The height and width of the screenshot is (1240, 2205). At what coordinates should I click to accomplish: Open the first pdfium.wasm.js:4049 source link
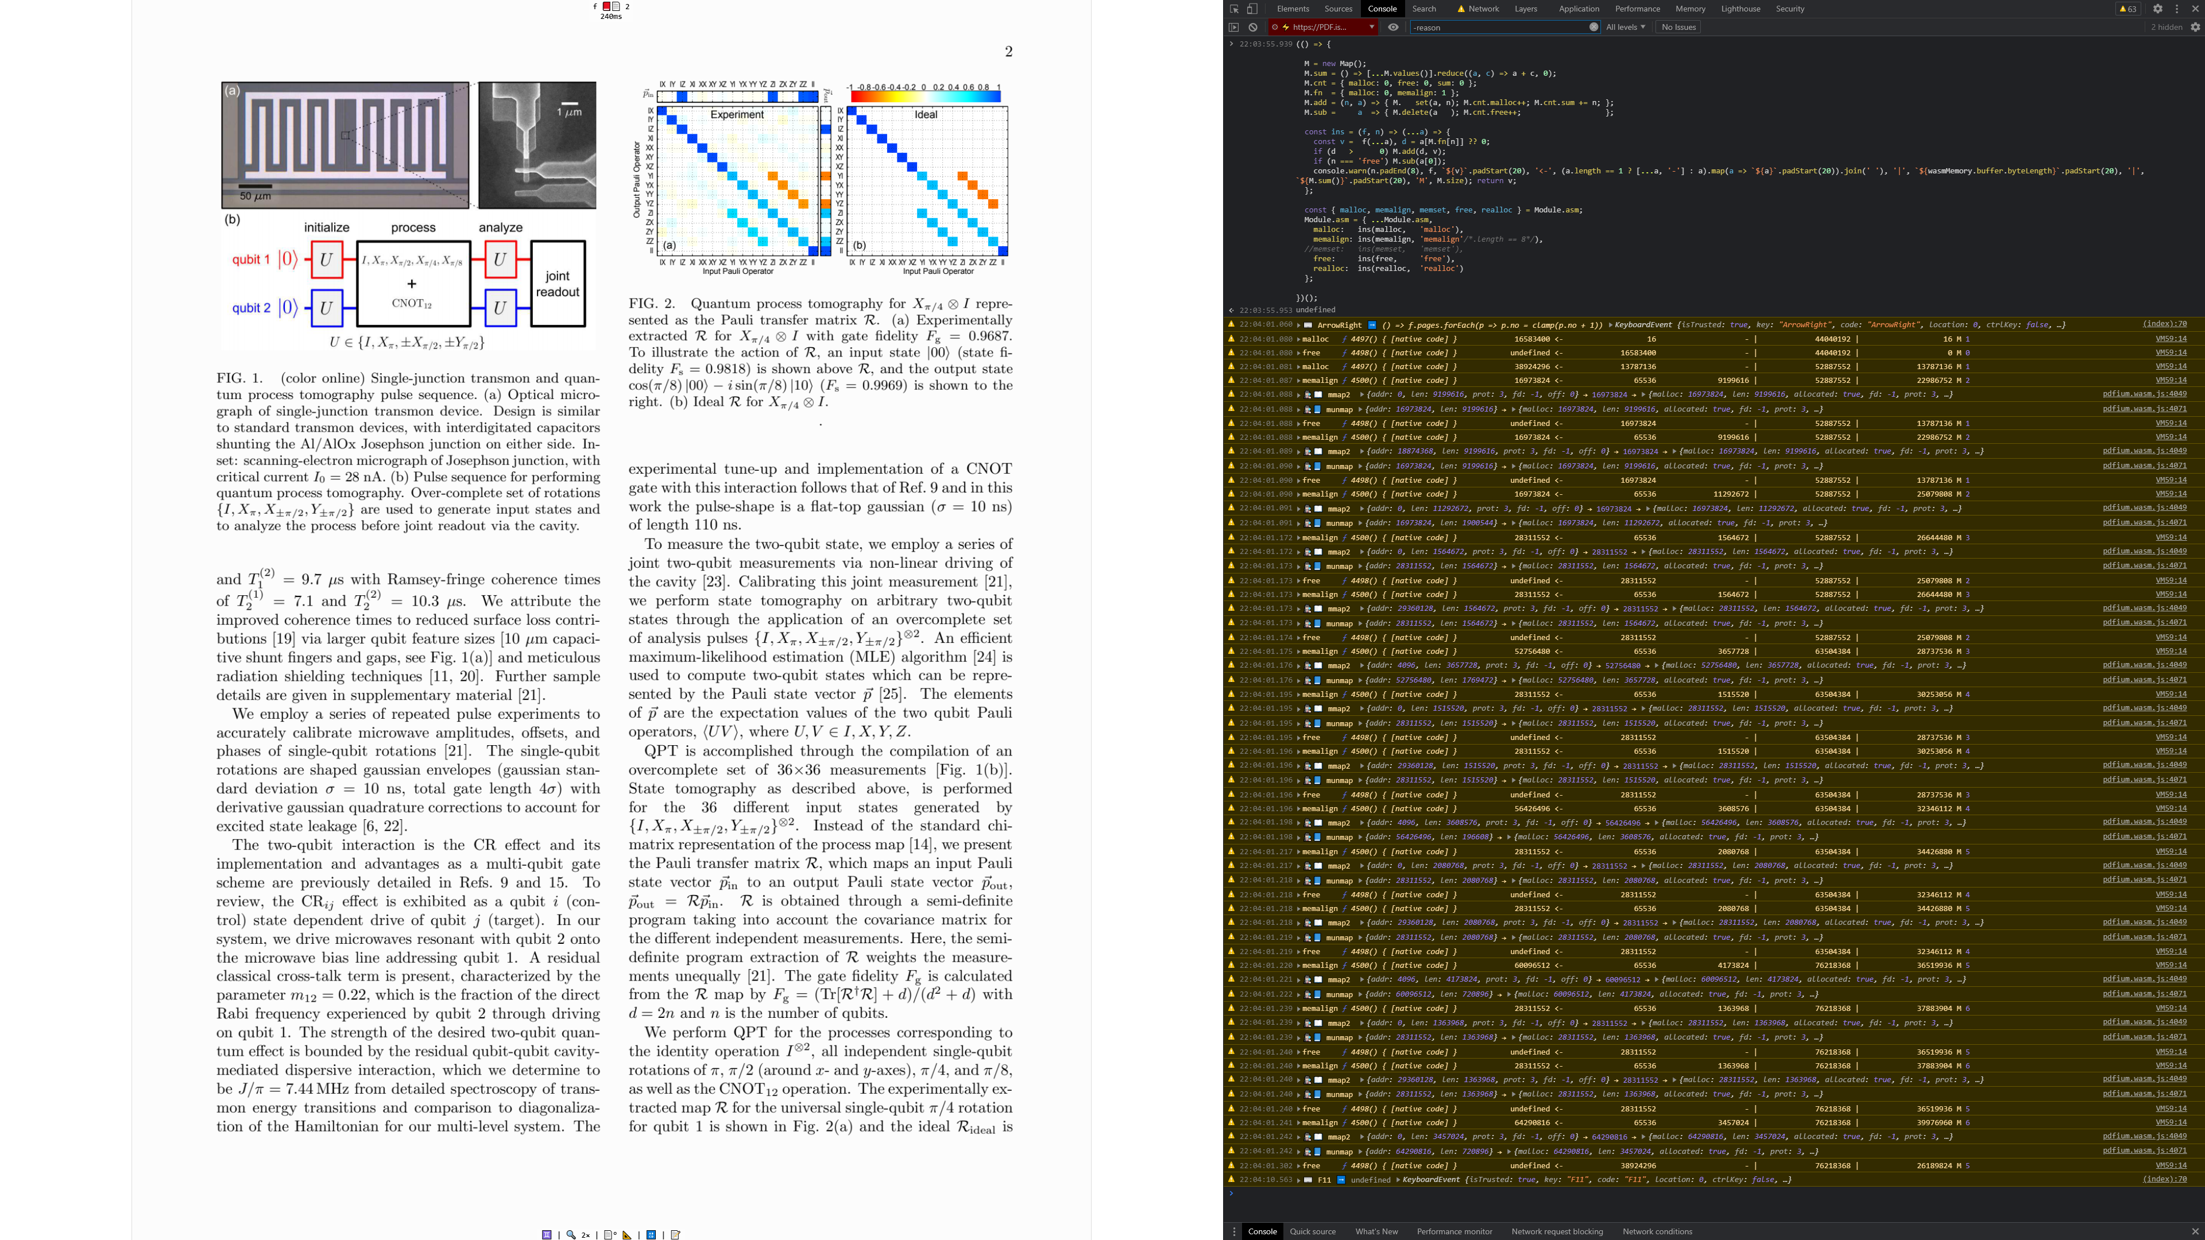pos(2144,394)
